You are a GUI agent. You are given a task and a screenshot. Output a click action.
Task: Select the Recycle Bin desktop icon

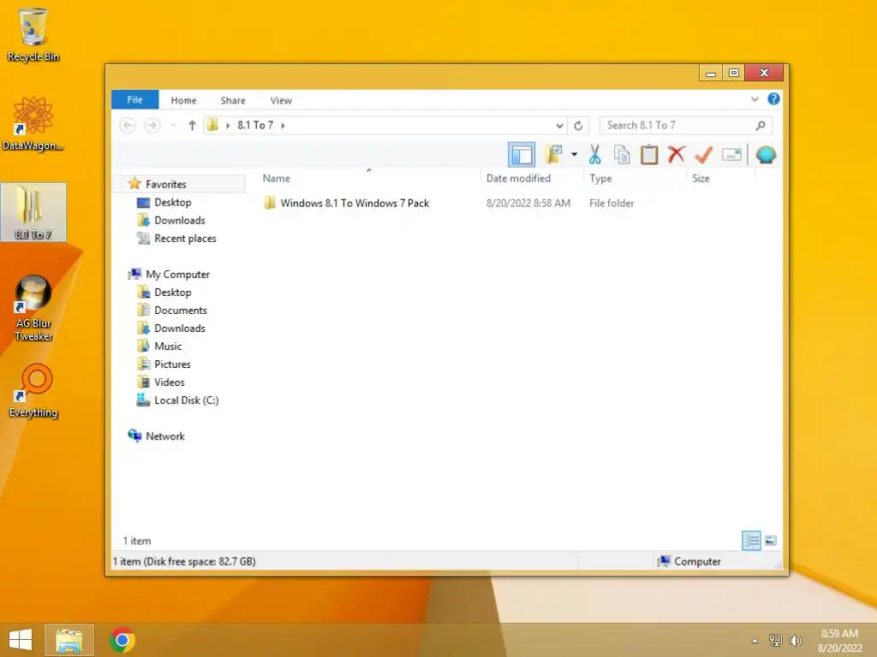pyautogui.click(x=33, y=34)
